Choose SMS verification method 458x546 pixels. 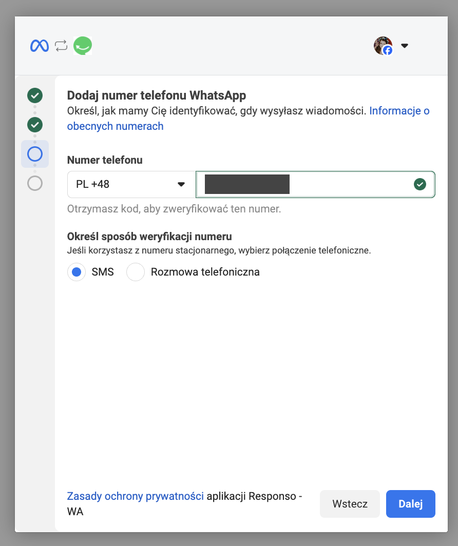[77, 272]
